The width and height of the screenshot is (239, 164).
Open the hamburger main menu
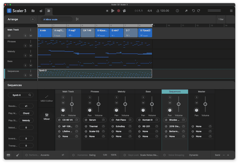(x=231, y=11)
